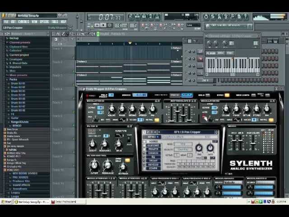The width and height of the screenshot is (289, 217).
Task: Toggle filter control warm drive yellow button
Action: click(127, 160)
